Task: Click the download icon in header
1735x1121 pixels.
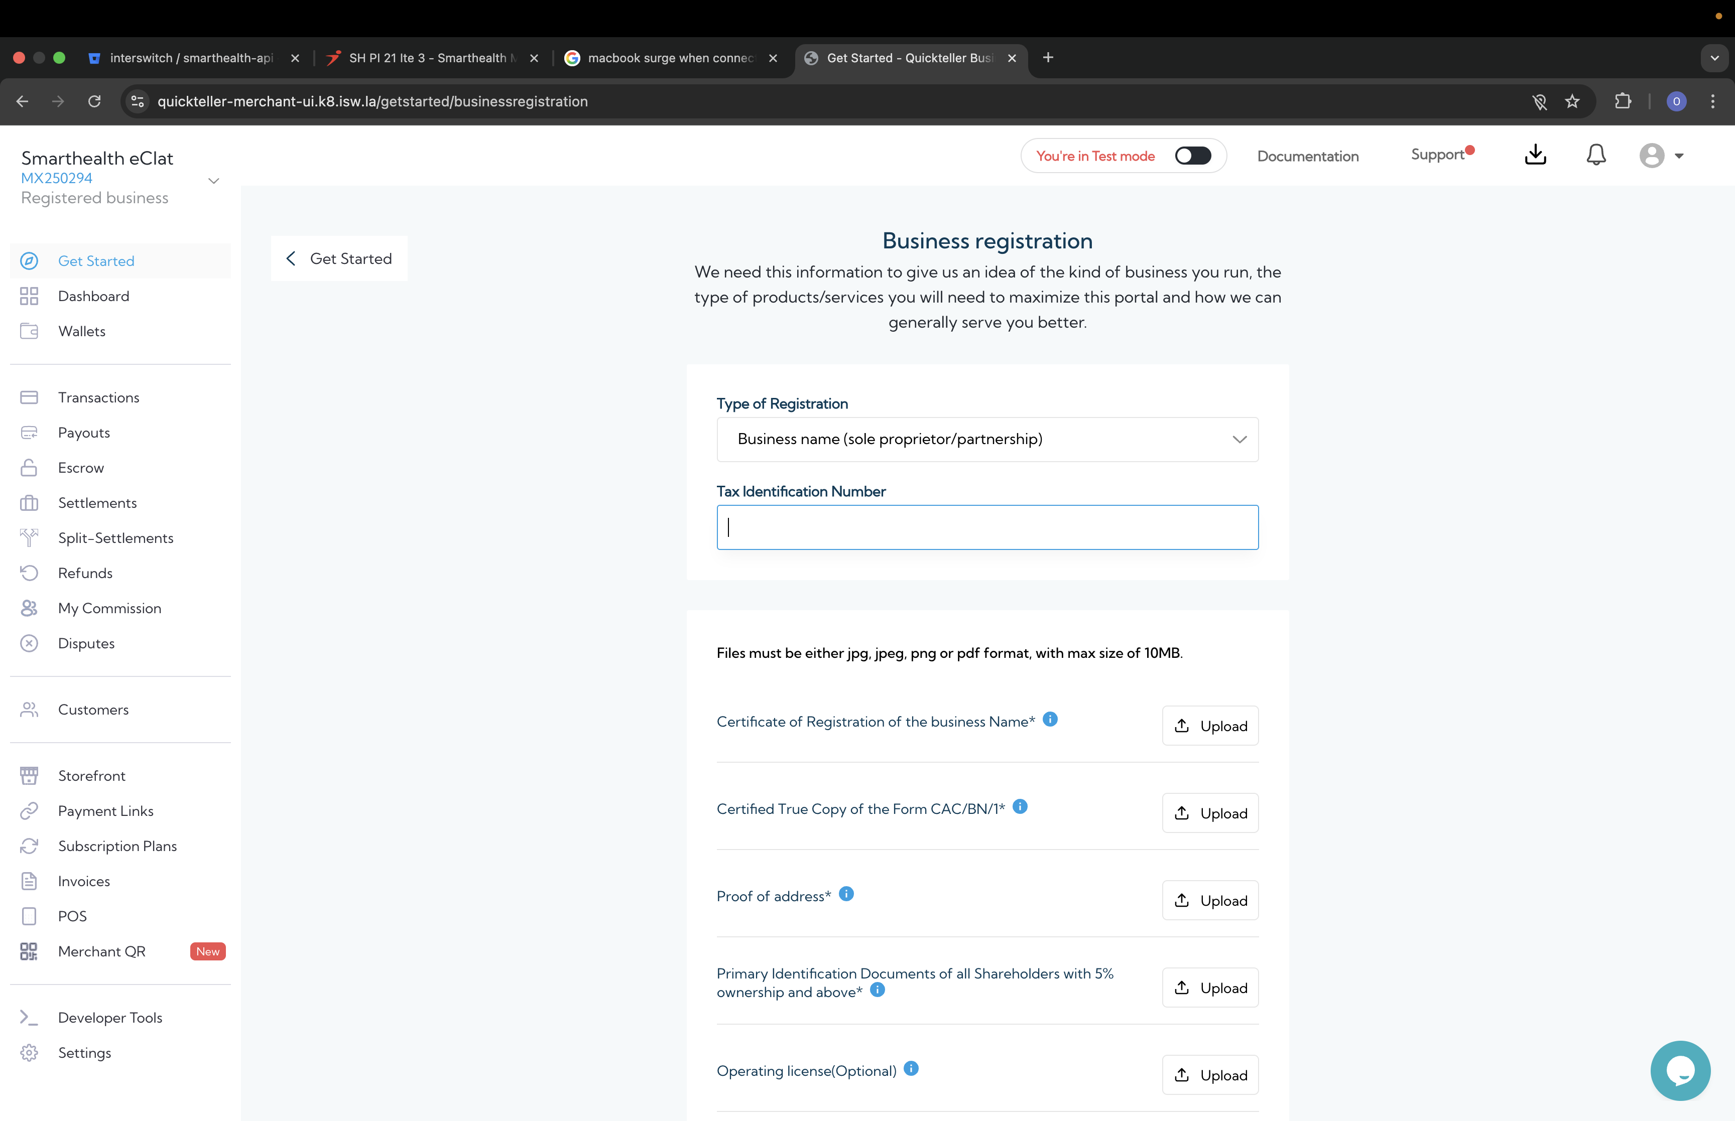Action: [x=1536, y=155]
